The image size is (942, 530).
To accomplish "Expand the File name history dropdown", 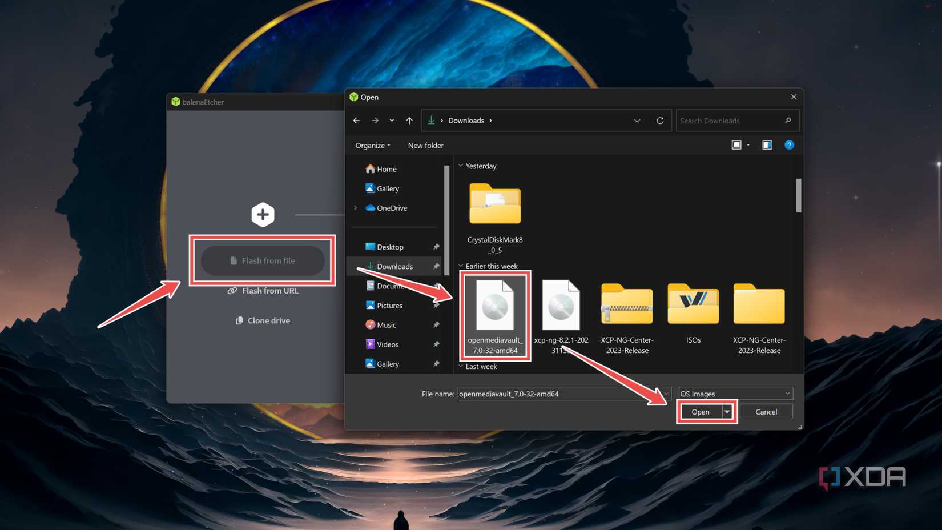I will click(666, 394).
